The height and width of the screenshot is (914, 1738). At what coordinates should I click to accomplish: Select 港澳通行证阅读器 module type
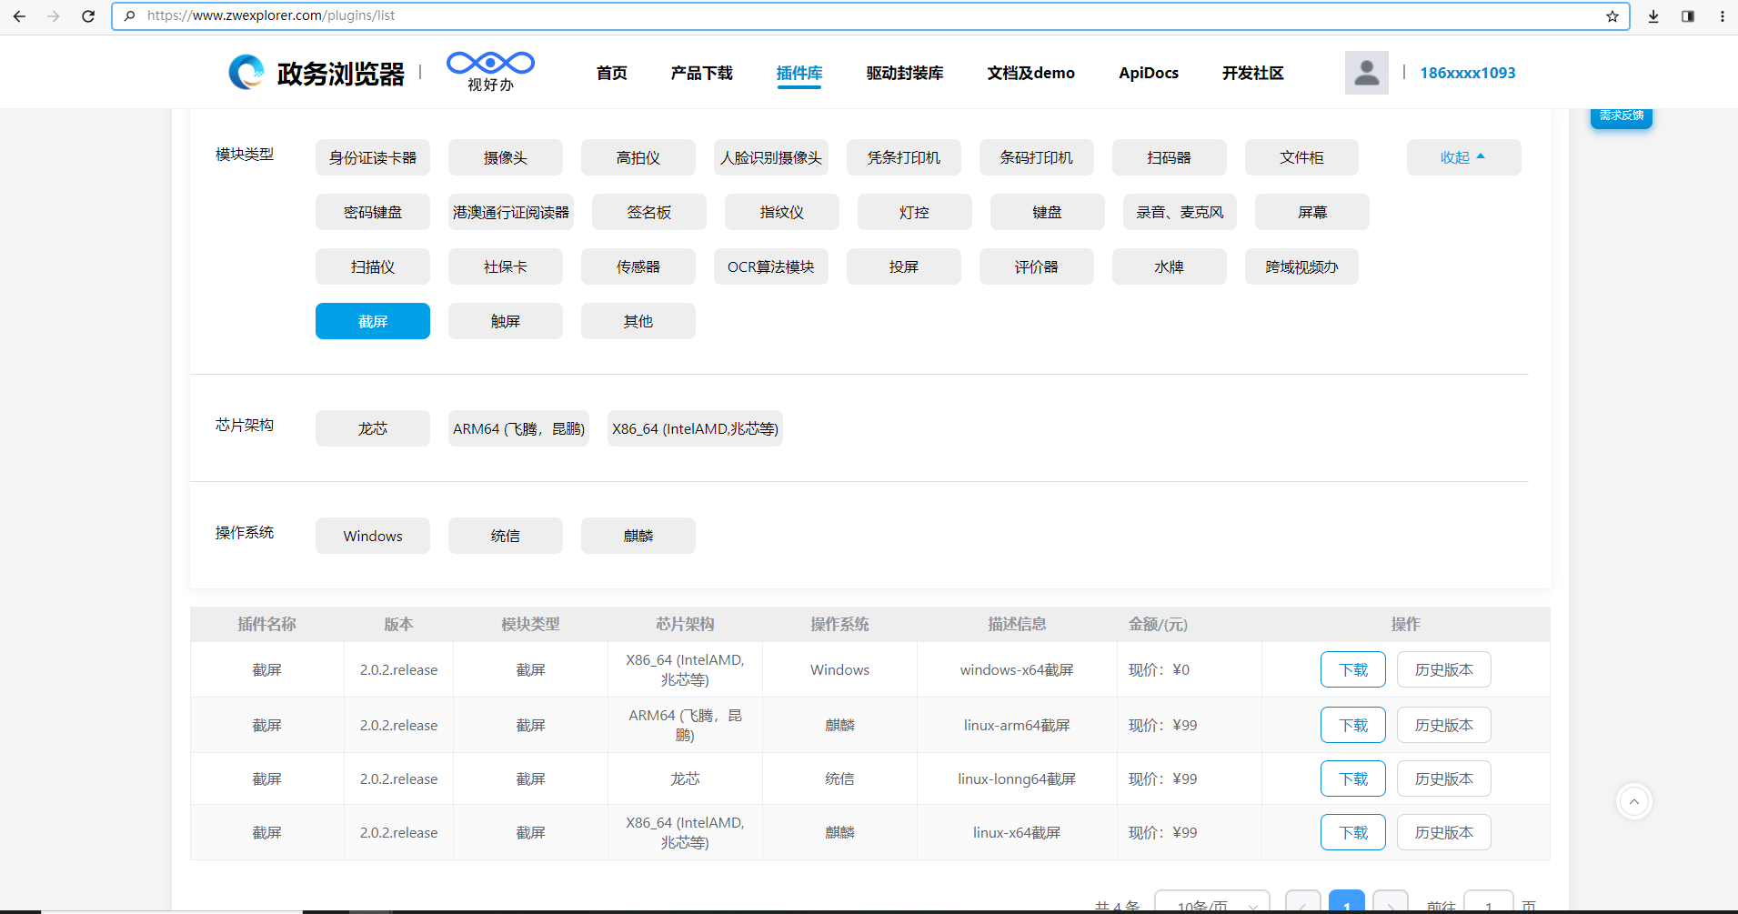pos(511,212)
